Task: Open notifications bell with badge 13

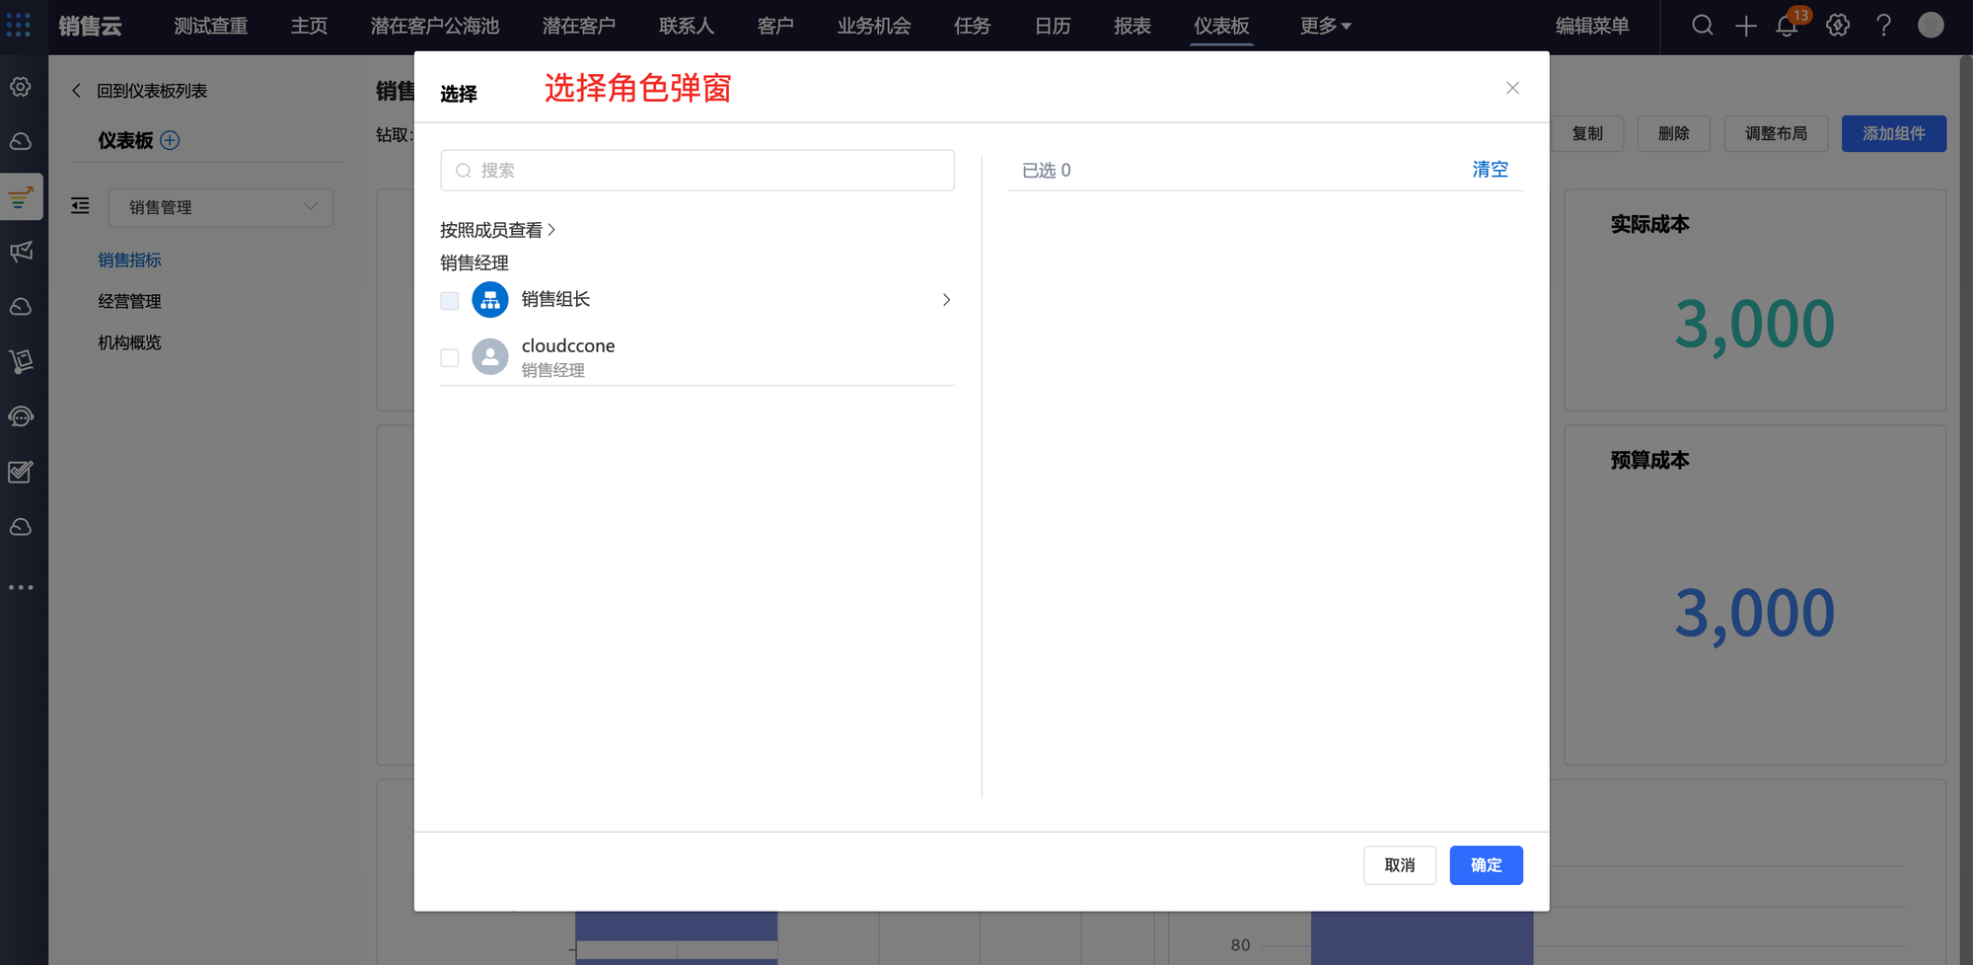Action: coord(1787,26)
